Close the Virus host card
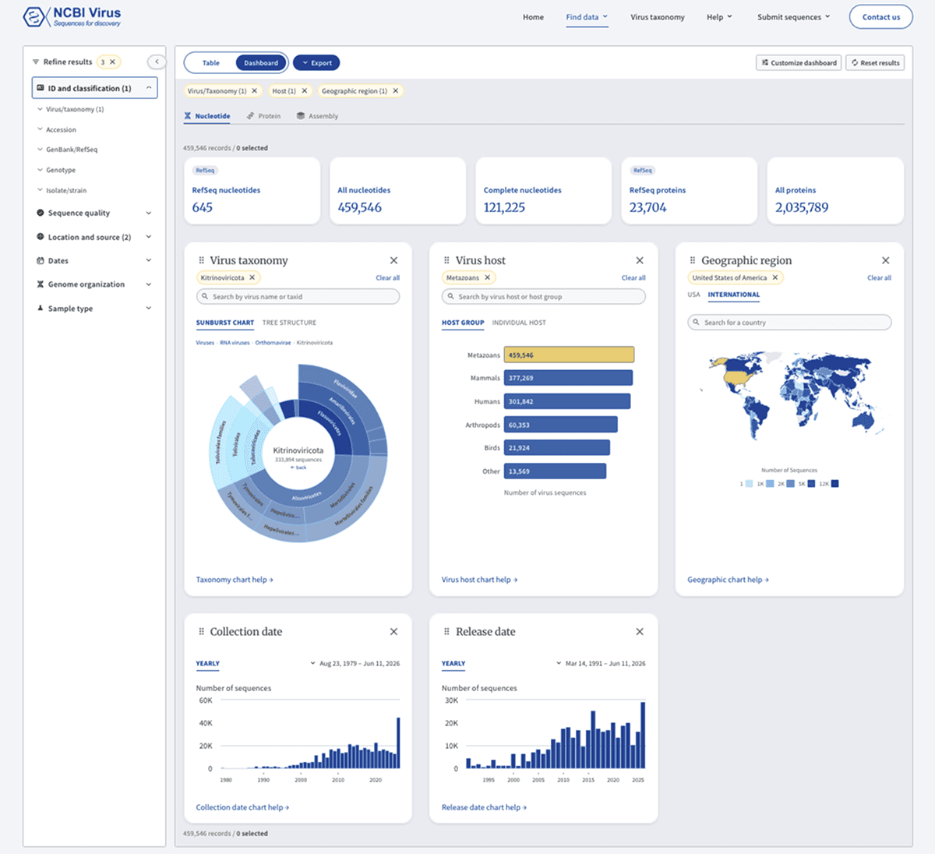935x854 pixels. [640, 260]
